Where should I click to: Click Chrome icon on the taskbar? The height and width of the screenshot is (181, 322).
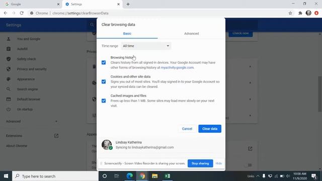click(142, 176)
